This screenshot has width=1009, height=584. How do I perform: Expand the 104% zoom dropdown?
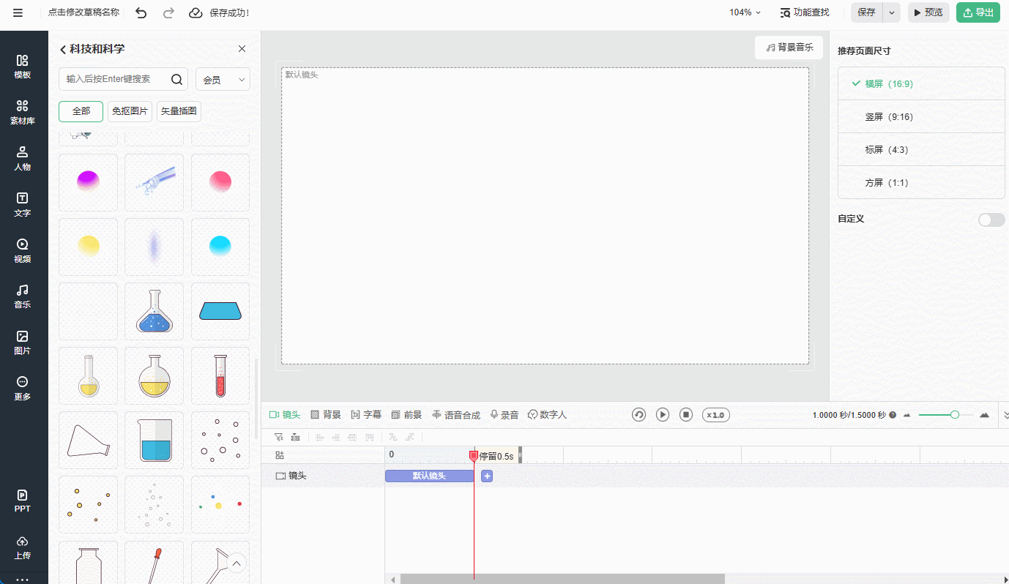coord(745,12)
